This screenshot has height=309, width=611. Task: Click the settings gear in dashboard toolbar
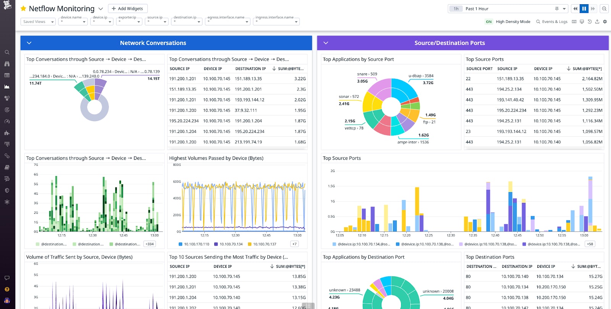tap(605, 22)
